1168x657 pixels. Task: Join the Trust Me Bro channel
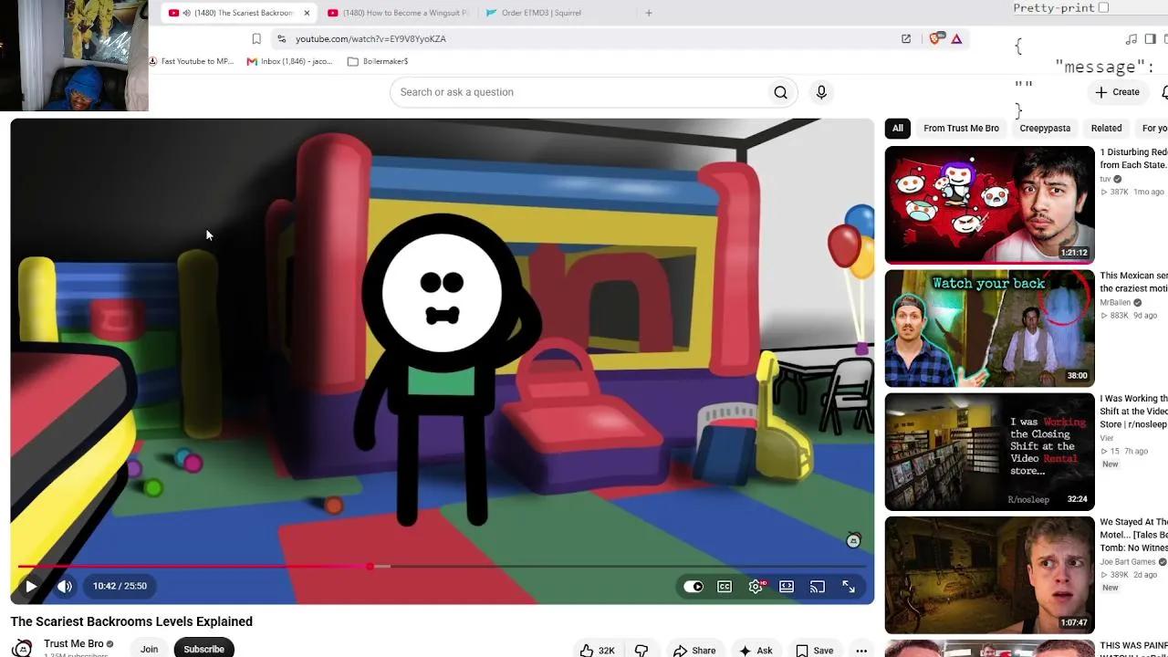click(149, 649)
